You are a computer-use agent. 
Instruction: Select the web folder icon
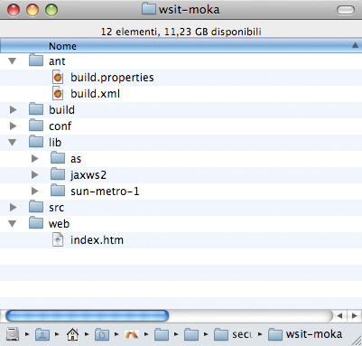36,223
